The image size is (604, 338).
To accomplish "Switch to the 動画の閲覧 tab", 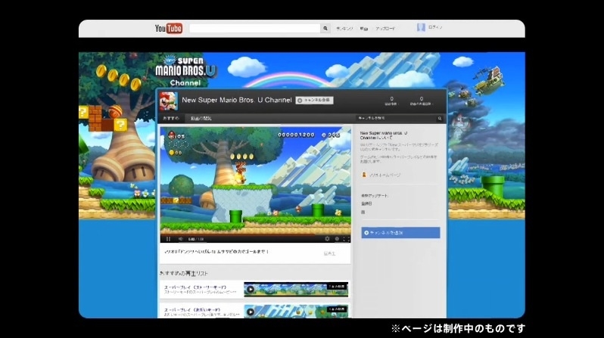I will pyautogui.click(x=201, y=118).
